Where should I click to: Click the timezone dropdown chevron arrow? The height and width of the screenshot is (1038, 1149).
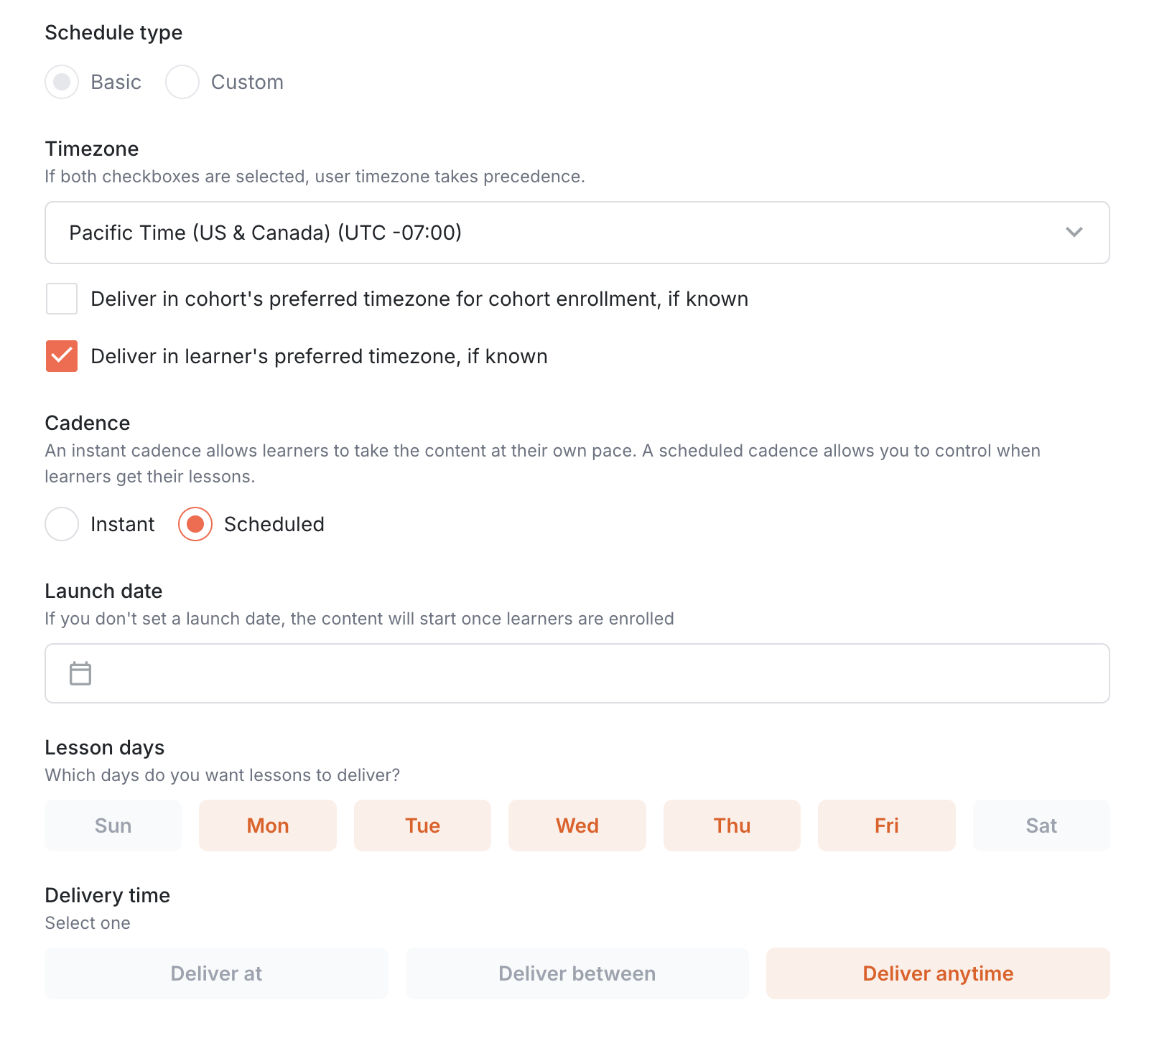(x=1074, y=232)
